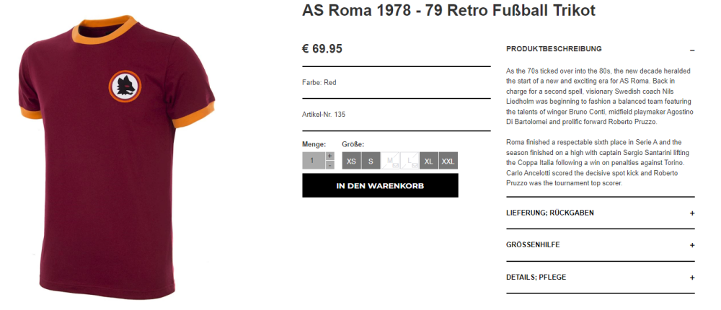This screenshot has width=721, height=310.
Task: Collapse Produktbeschreibung with the minus icon
Action: click(692, 50)
